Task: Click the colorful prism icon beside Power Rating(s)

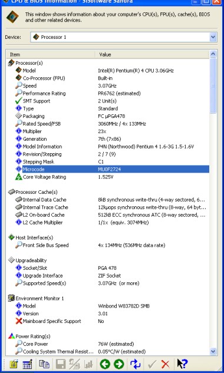Action: coord(11,336)
